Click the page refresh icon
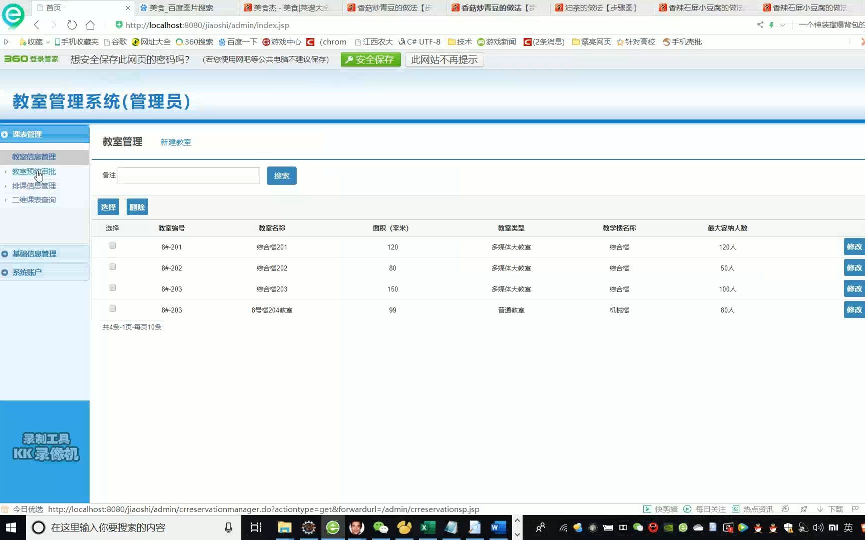The width and height of the screenshot is (865, 540). coord(72,24)
